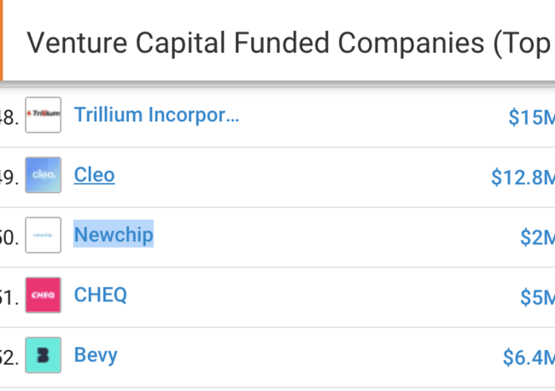Viewport: 555px width, 391px height.
Task: Click the pink CHEQ logo icon
Action: click(x=44, y=295)
